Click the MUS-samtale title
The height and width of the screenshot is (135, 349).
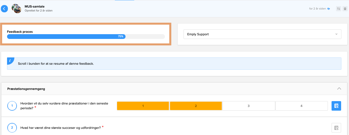(34, 6)
